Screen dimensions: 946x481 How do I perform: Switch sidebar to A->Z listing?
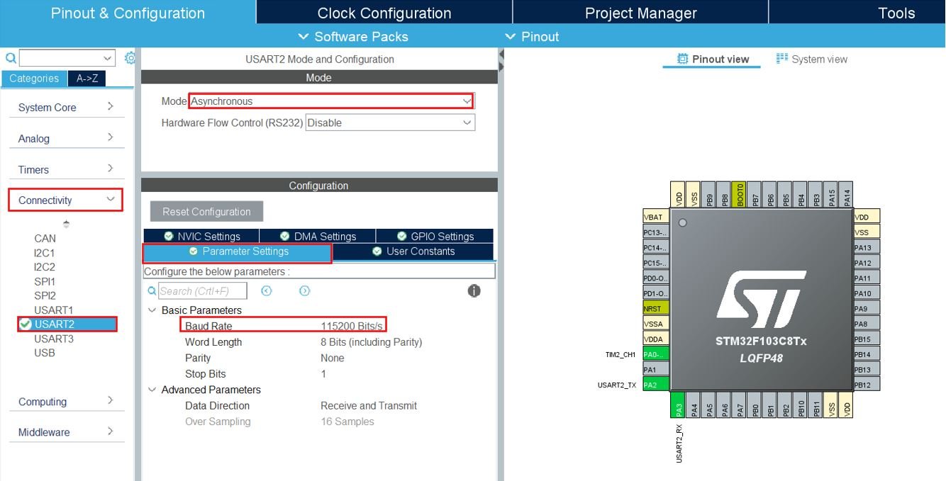pos(87,79)
